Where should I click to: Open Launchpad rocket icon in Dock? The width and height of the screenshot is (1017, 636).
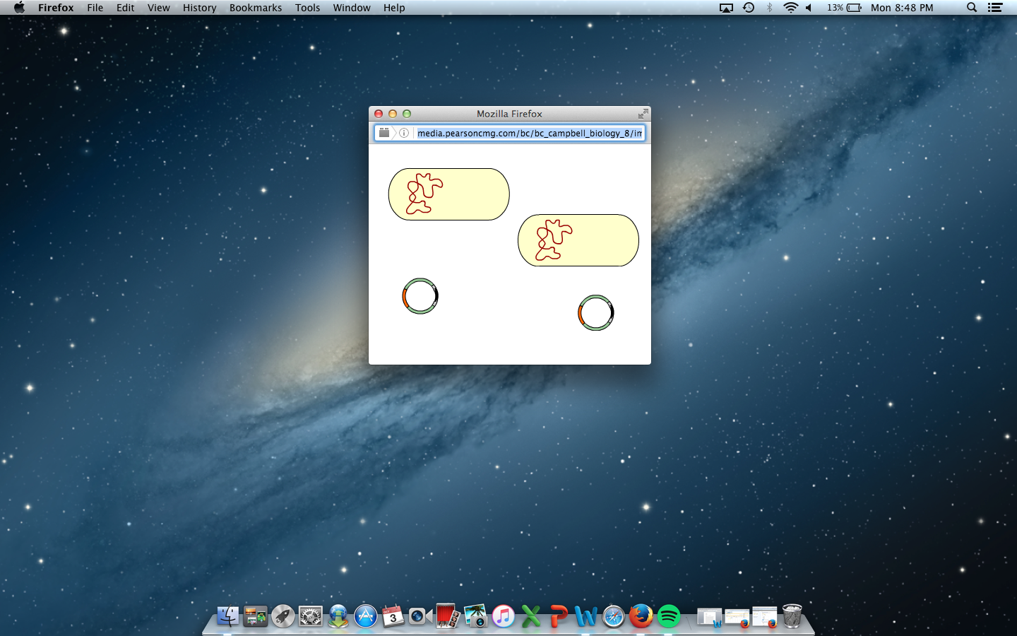click(x=283, y=616)
